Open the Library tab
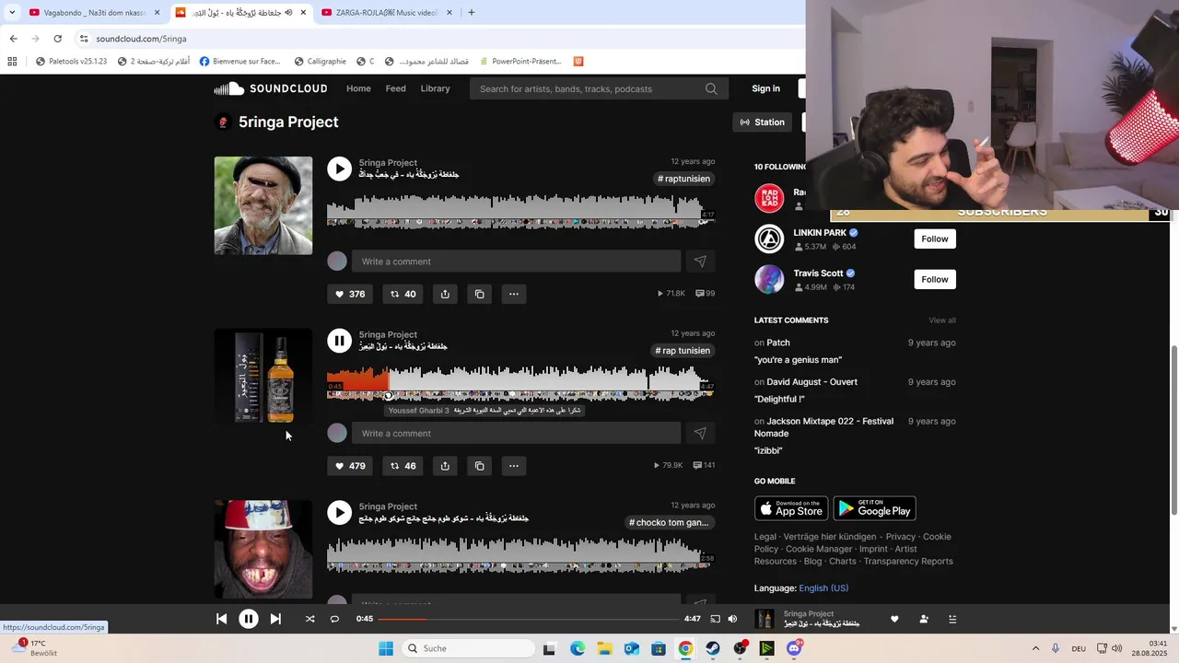Image resolution: width=1179 pixels, height=663 pixels. tap(435, 88)
